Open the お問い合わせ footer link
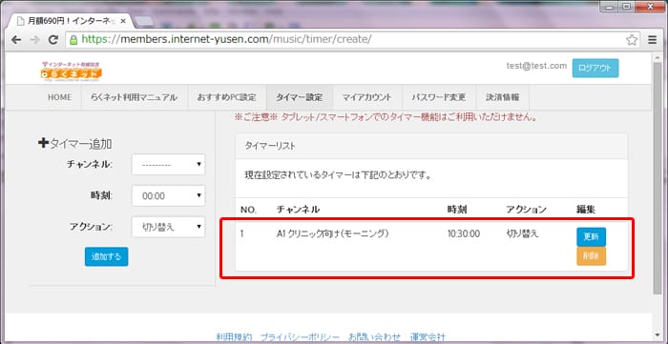 tap(375, 337)
